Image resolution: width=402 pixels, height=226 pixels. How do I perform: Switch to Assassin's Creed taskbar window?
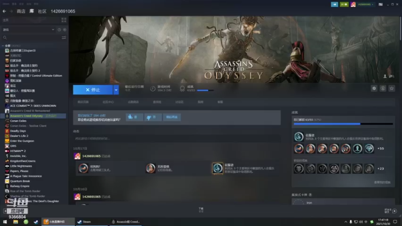126,222
